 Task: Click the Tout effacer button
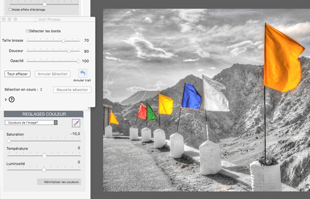pyautogui.click(x=18, y=74)
